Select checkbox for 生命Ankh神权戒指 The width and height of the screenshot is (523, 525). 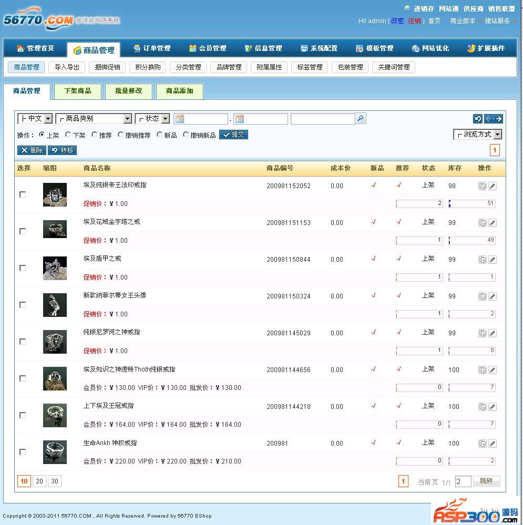pyautogui.click(x=23, y=452)
